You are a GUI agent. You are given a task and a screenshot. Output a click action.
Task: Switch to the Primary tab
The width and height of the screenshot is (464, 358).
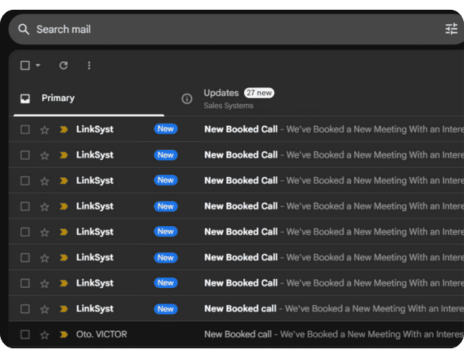pos(89,99)
